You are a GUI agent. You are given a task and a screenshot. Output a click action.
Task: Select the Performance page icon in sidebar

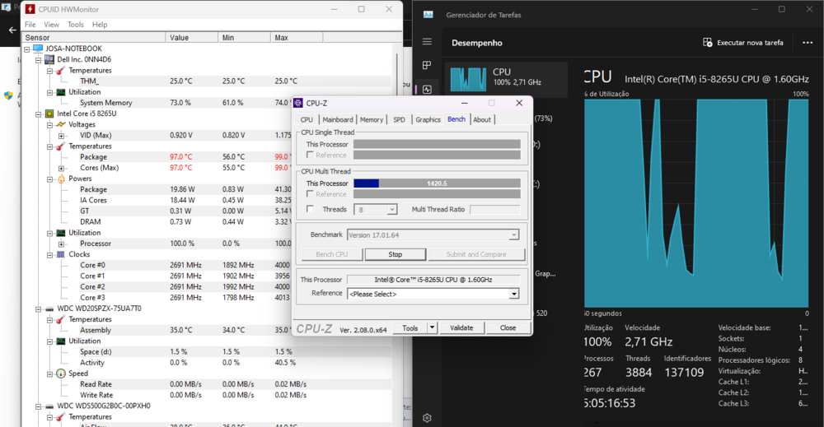427,90
